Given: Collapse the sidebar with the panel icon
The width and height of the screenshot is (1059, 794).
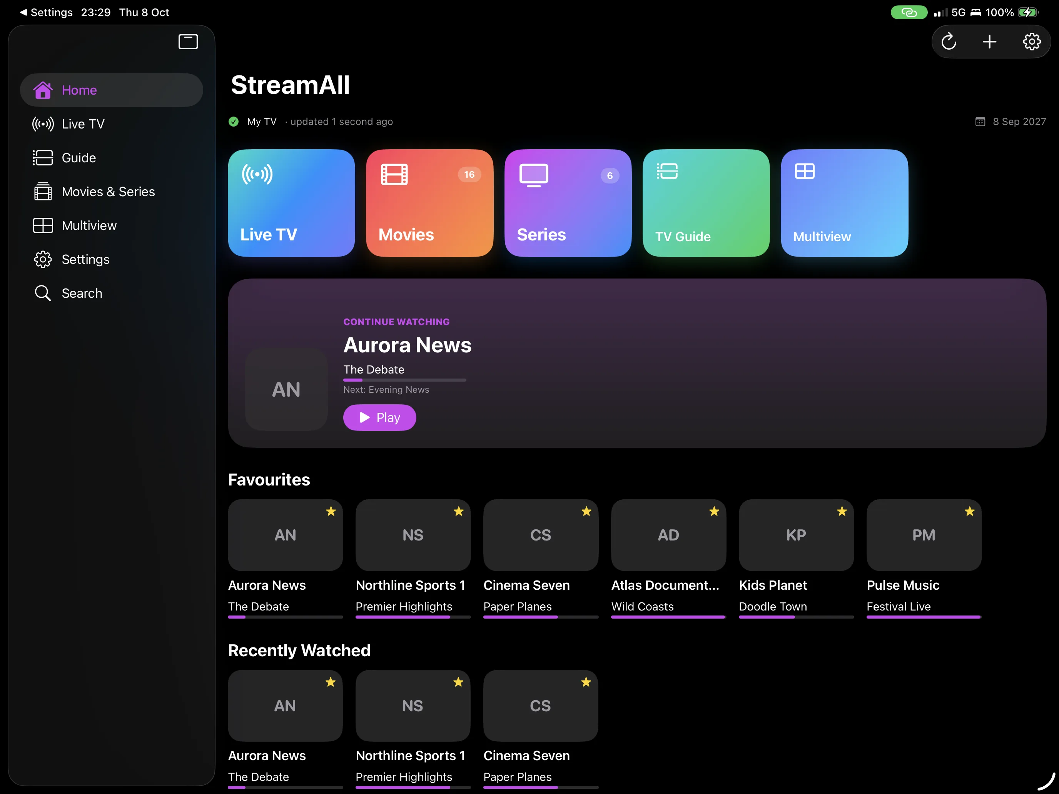Looking at the screenshot, I should tap(188, 42).
